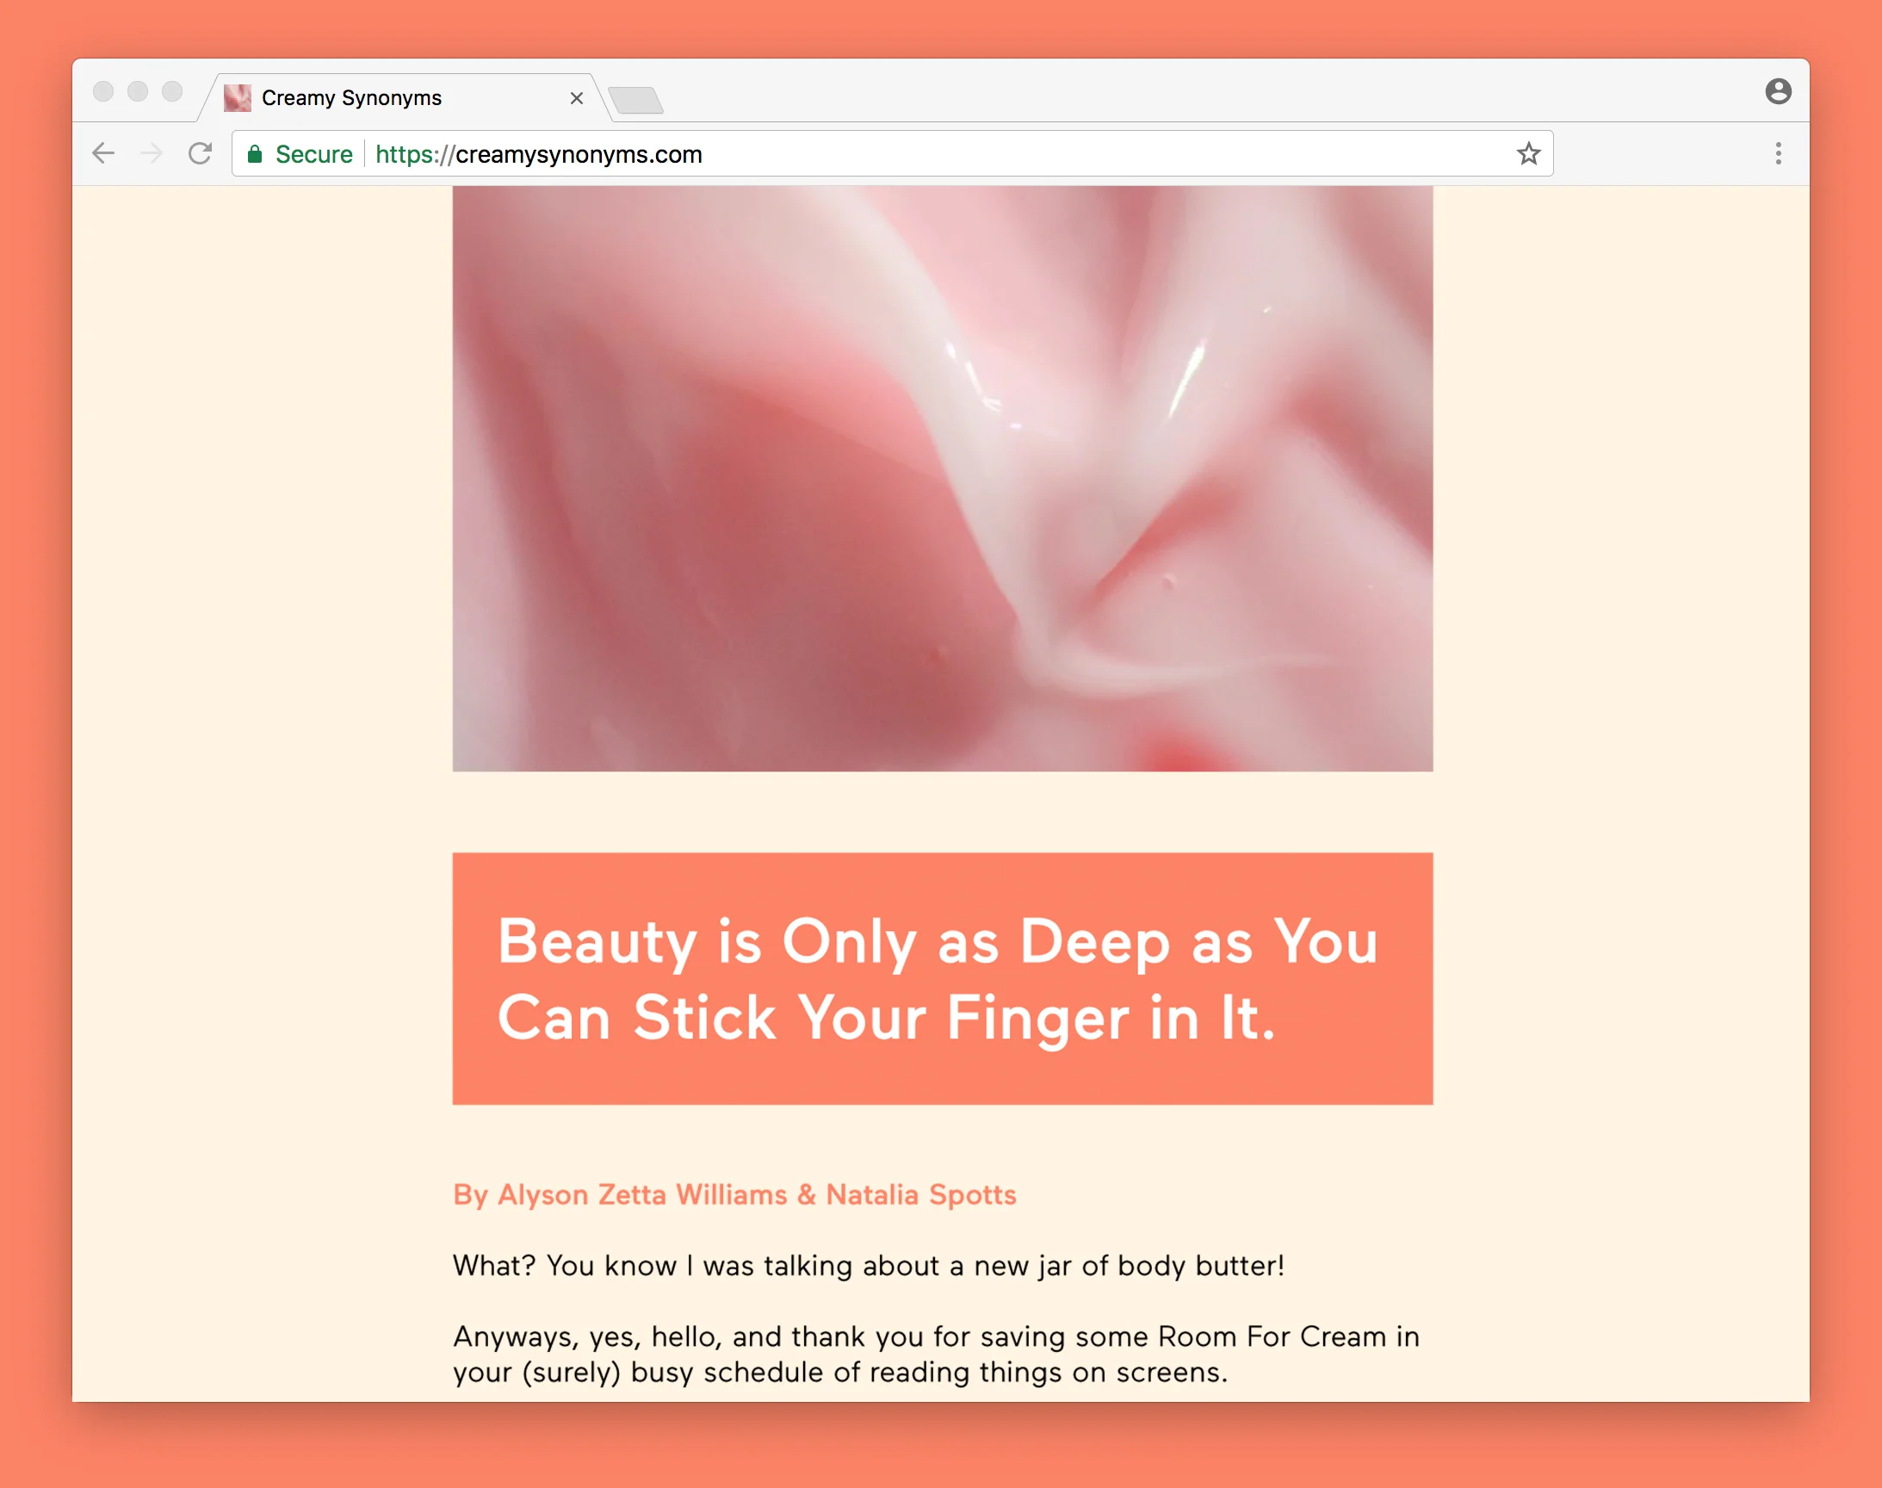Open a new tab
Image resolution: width=1882 pixels, height=1488 pixels.
635,100
